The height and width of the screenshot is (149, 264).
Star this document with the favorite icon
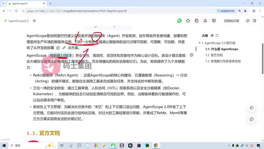pyautogui.click(x=188, y=21)
